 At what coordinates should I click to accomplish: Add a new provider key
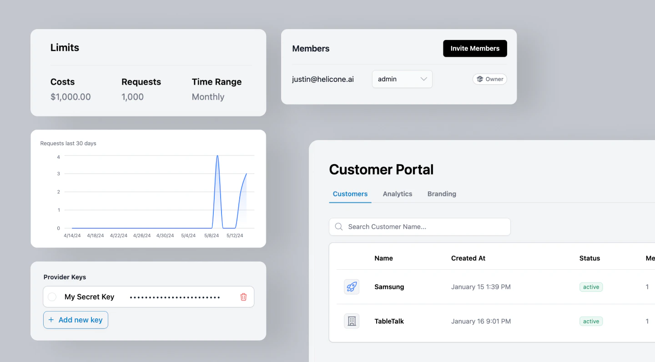(x=76, y=320)
